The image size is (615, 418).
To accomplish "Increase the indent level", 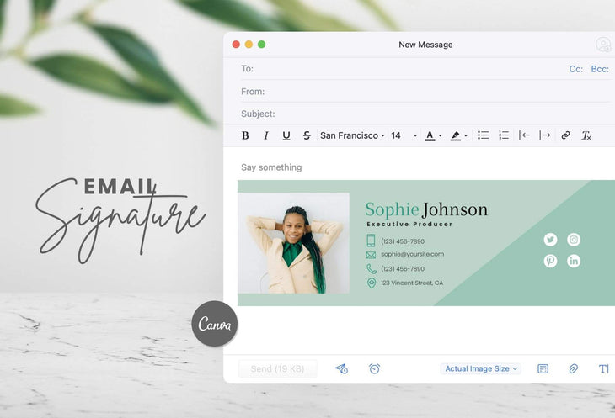I will (x=545, y=135).
